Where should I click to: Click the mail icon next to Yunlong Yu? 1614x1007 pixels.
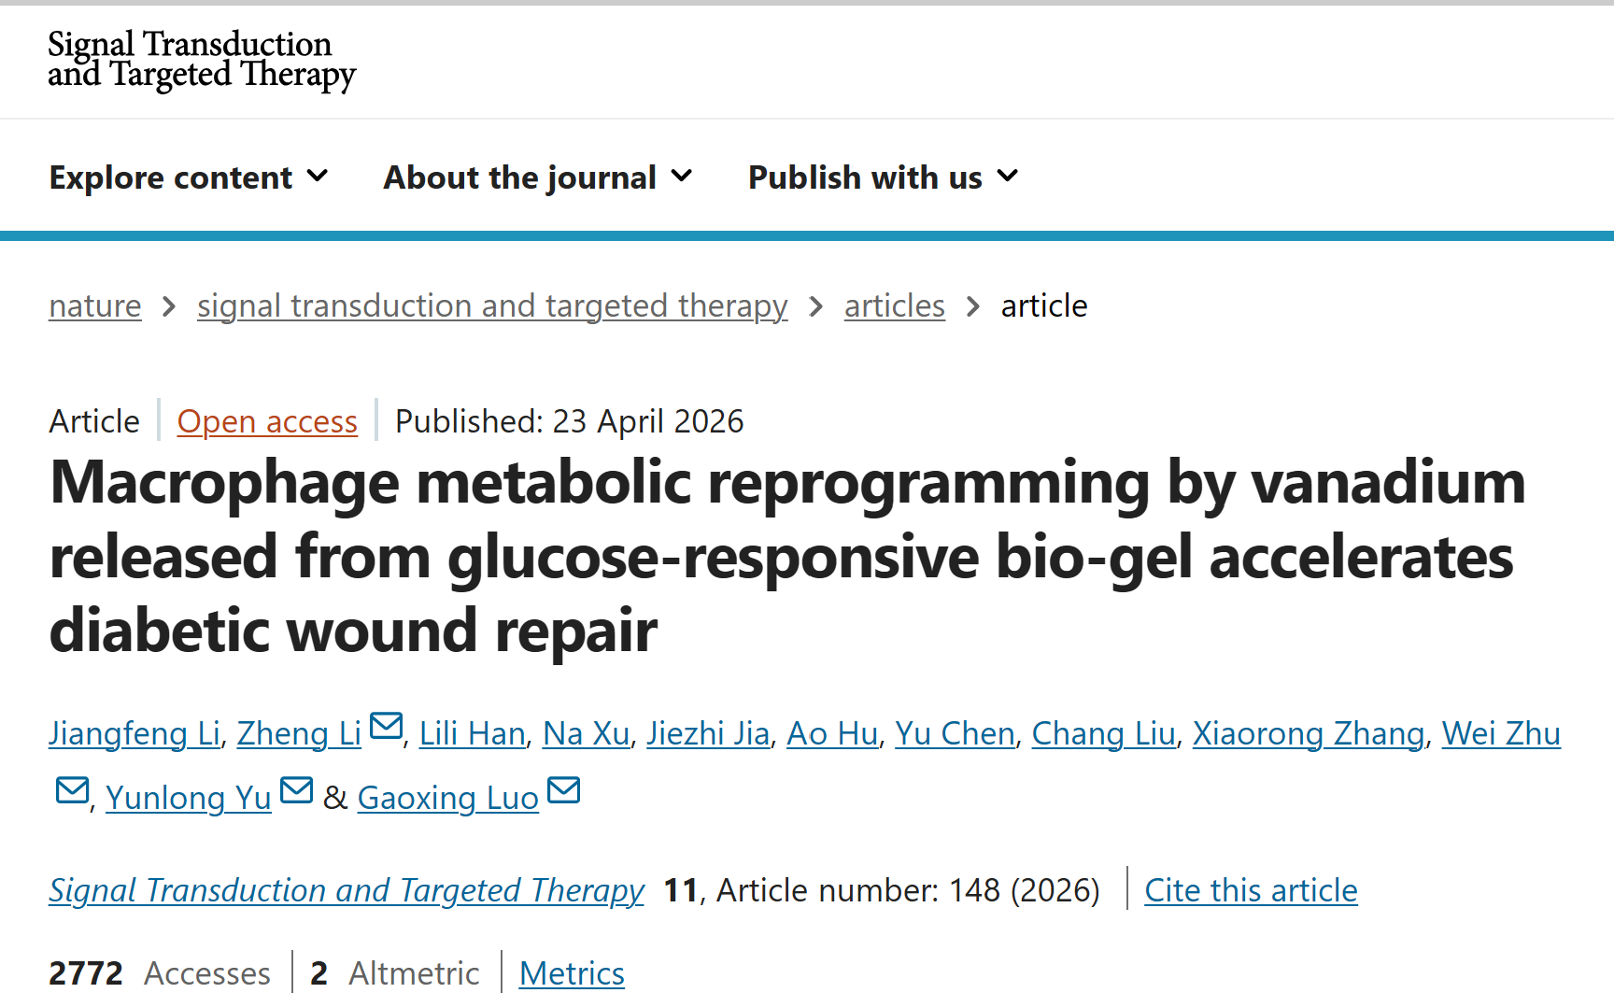pyautogui.click(x=297, y=790)
